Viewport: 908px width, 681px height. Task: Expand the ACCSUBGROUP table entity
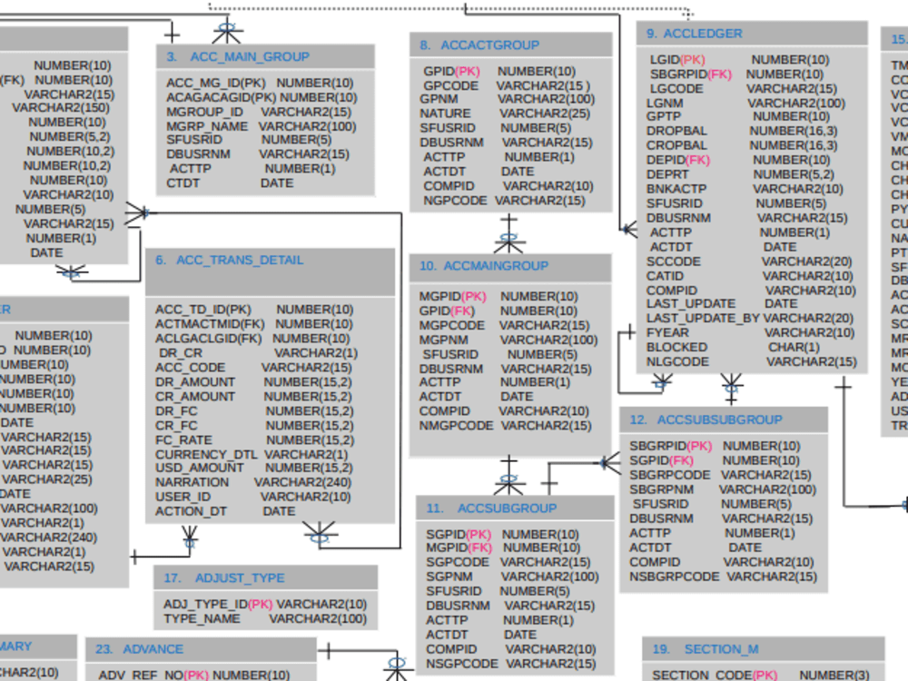click(x=507, y=508)
